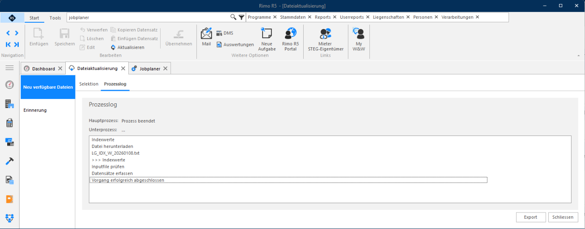Click the Schliessen button
This screenshot has width=585, height=229.
click(563, 217)
